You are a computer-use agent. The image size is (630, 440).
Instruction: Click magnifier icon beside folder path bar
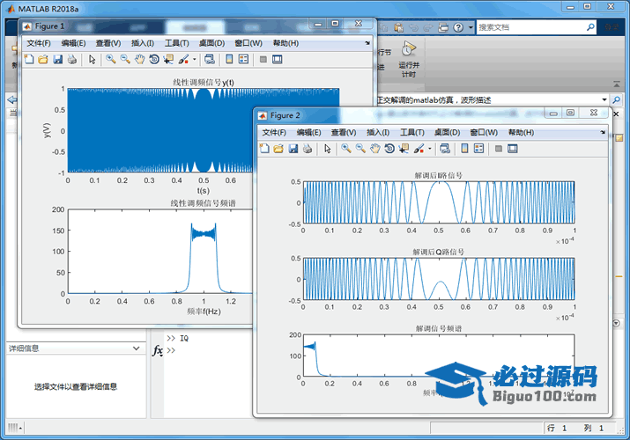(616, 99)
